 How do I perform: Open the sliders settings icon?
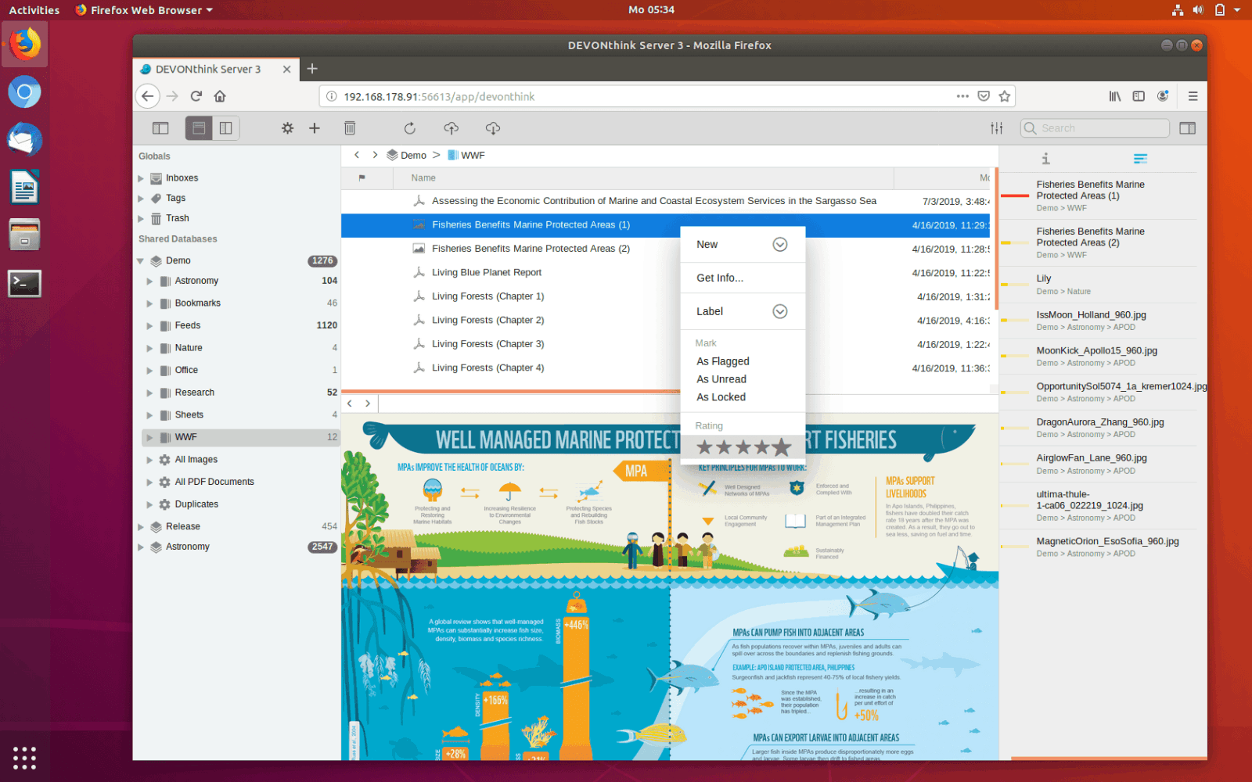[996, 128]
